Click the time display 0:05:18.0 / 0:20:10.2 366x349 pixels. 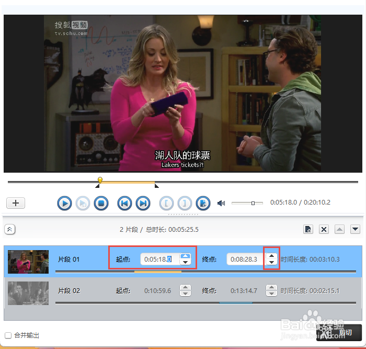(300, 202)
